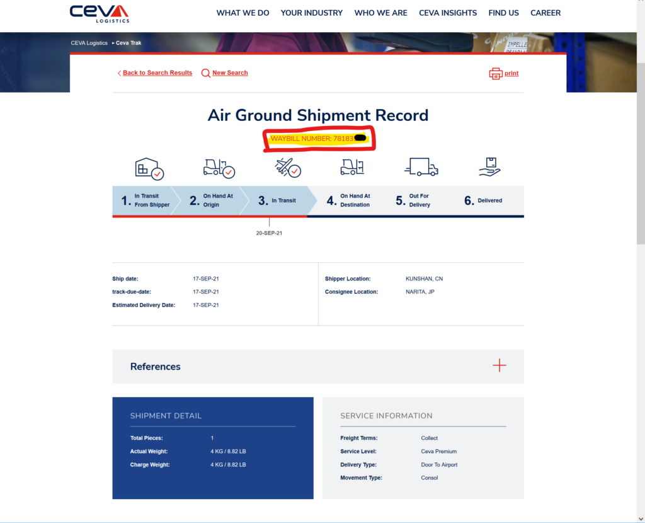645x523 pixels.
Task: Click the back chevron before Back to Search Results
Action: point(119,73)
